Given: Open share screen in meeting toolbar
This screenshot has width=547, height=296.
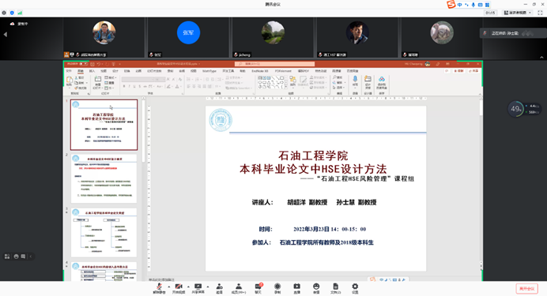Looking at the screenshot, I should 198,288.
